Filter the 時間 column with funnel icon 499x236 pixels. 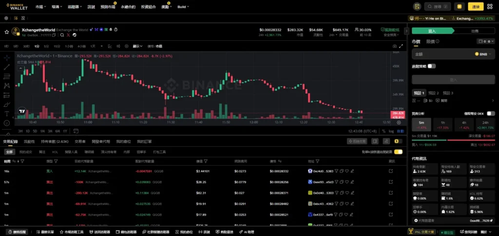[22, 161]
